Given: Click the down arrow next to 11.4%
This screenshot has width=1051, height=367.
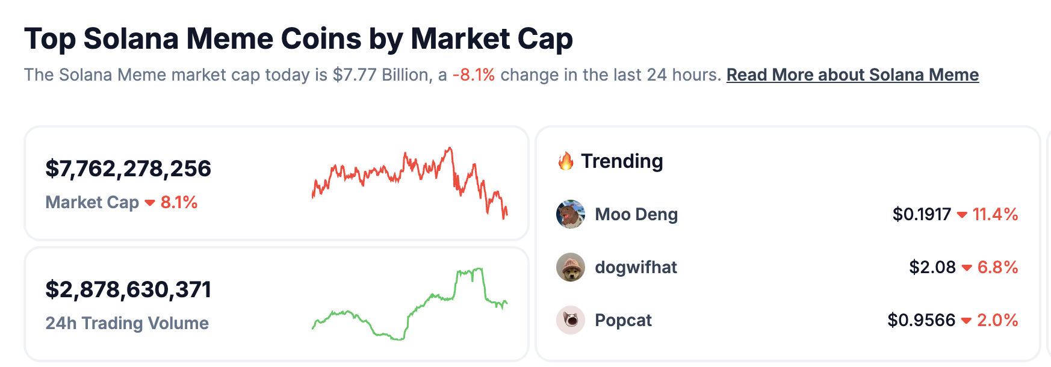Looking at the screenshot, I should point(962,215).
